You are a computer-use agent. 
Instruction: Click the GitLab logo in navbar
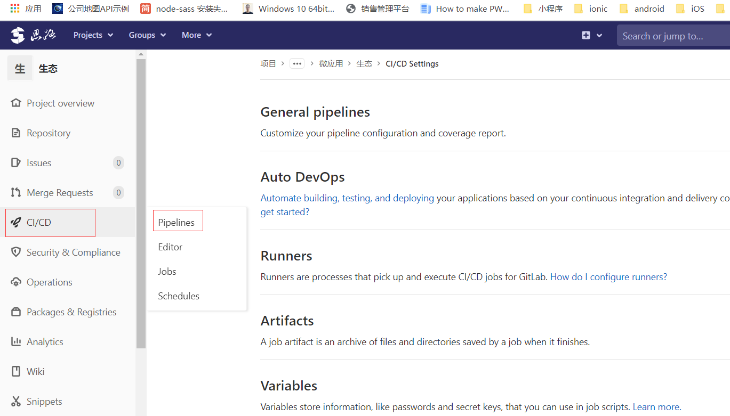[x=18, y=35]
